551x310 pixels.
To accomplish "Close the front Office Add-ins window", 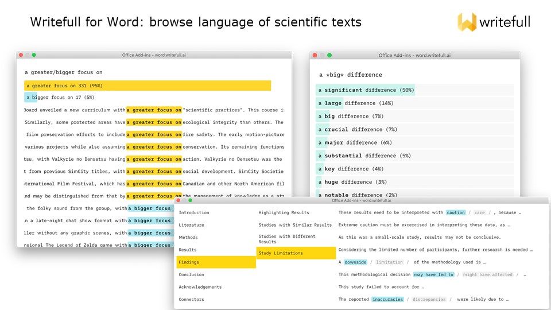I will pyautogui.click(x=178, y=200).
